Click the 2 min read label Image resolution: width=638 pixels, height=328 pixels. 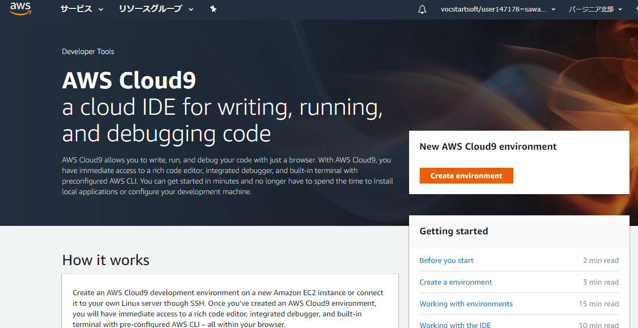pyautogui.click(x=601, y=260)
